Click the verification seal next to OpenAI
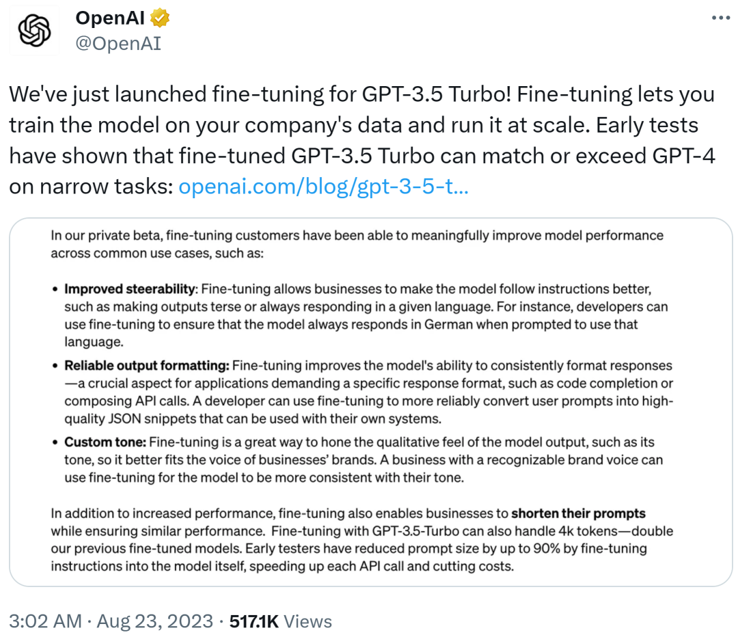 pos(159,18)
